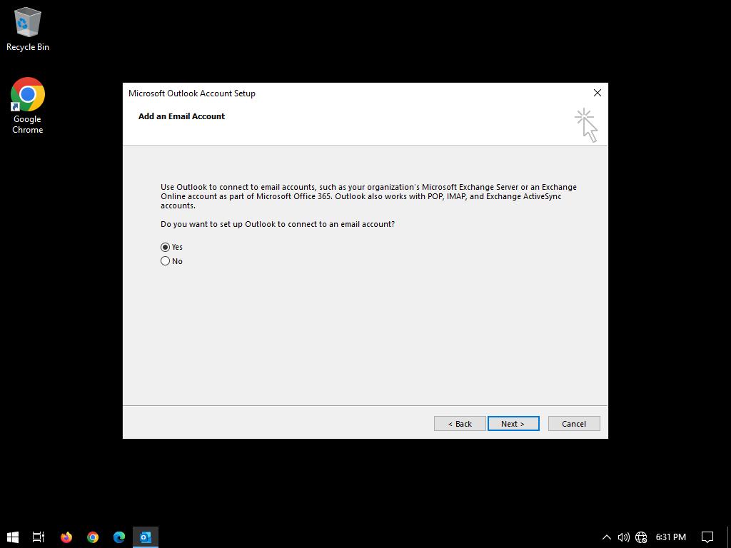The height and width of the screenshot is (548, 731).
Task: Select the No radio button
Action: [166, 261]
